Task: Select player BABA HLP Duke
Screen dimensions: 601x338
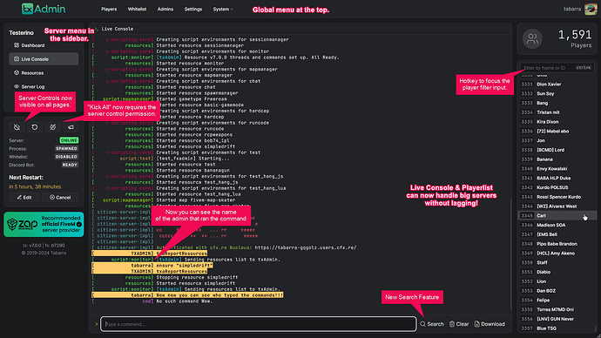Action: [x=557, y=179]
